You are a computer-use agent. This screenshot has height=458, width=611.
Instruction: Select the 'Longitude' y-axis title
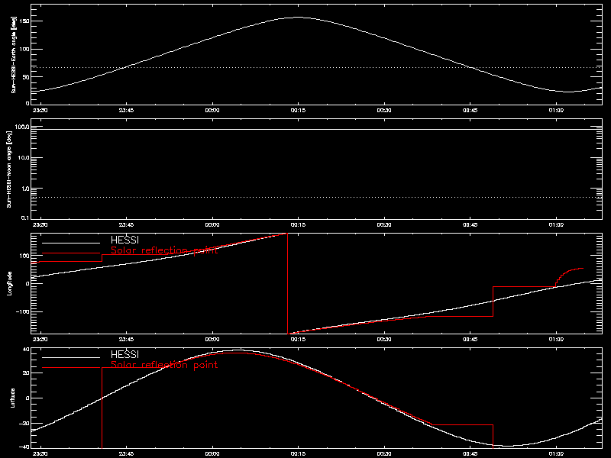click(x=9, y=283)
